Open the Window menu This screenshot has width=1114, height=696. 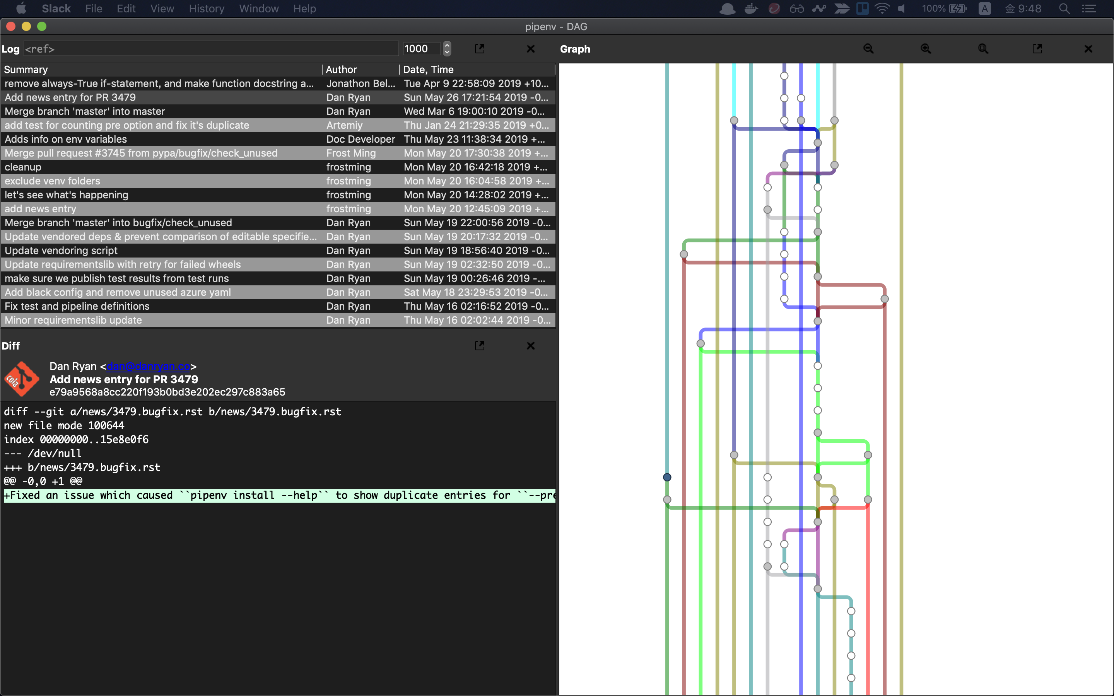pyautogui.click(x=259, y=9)
